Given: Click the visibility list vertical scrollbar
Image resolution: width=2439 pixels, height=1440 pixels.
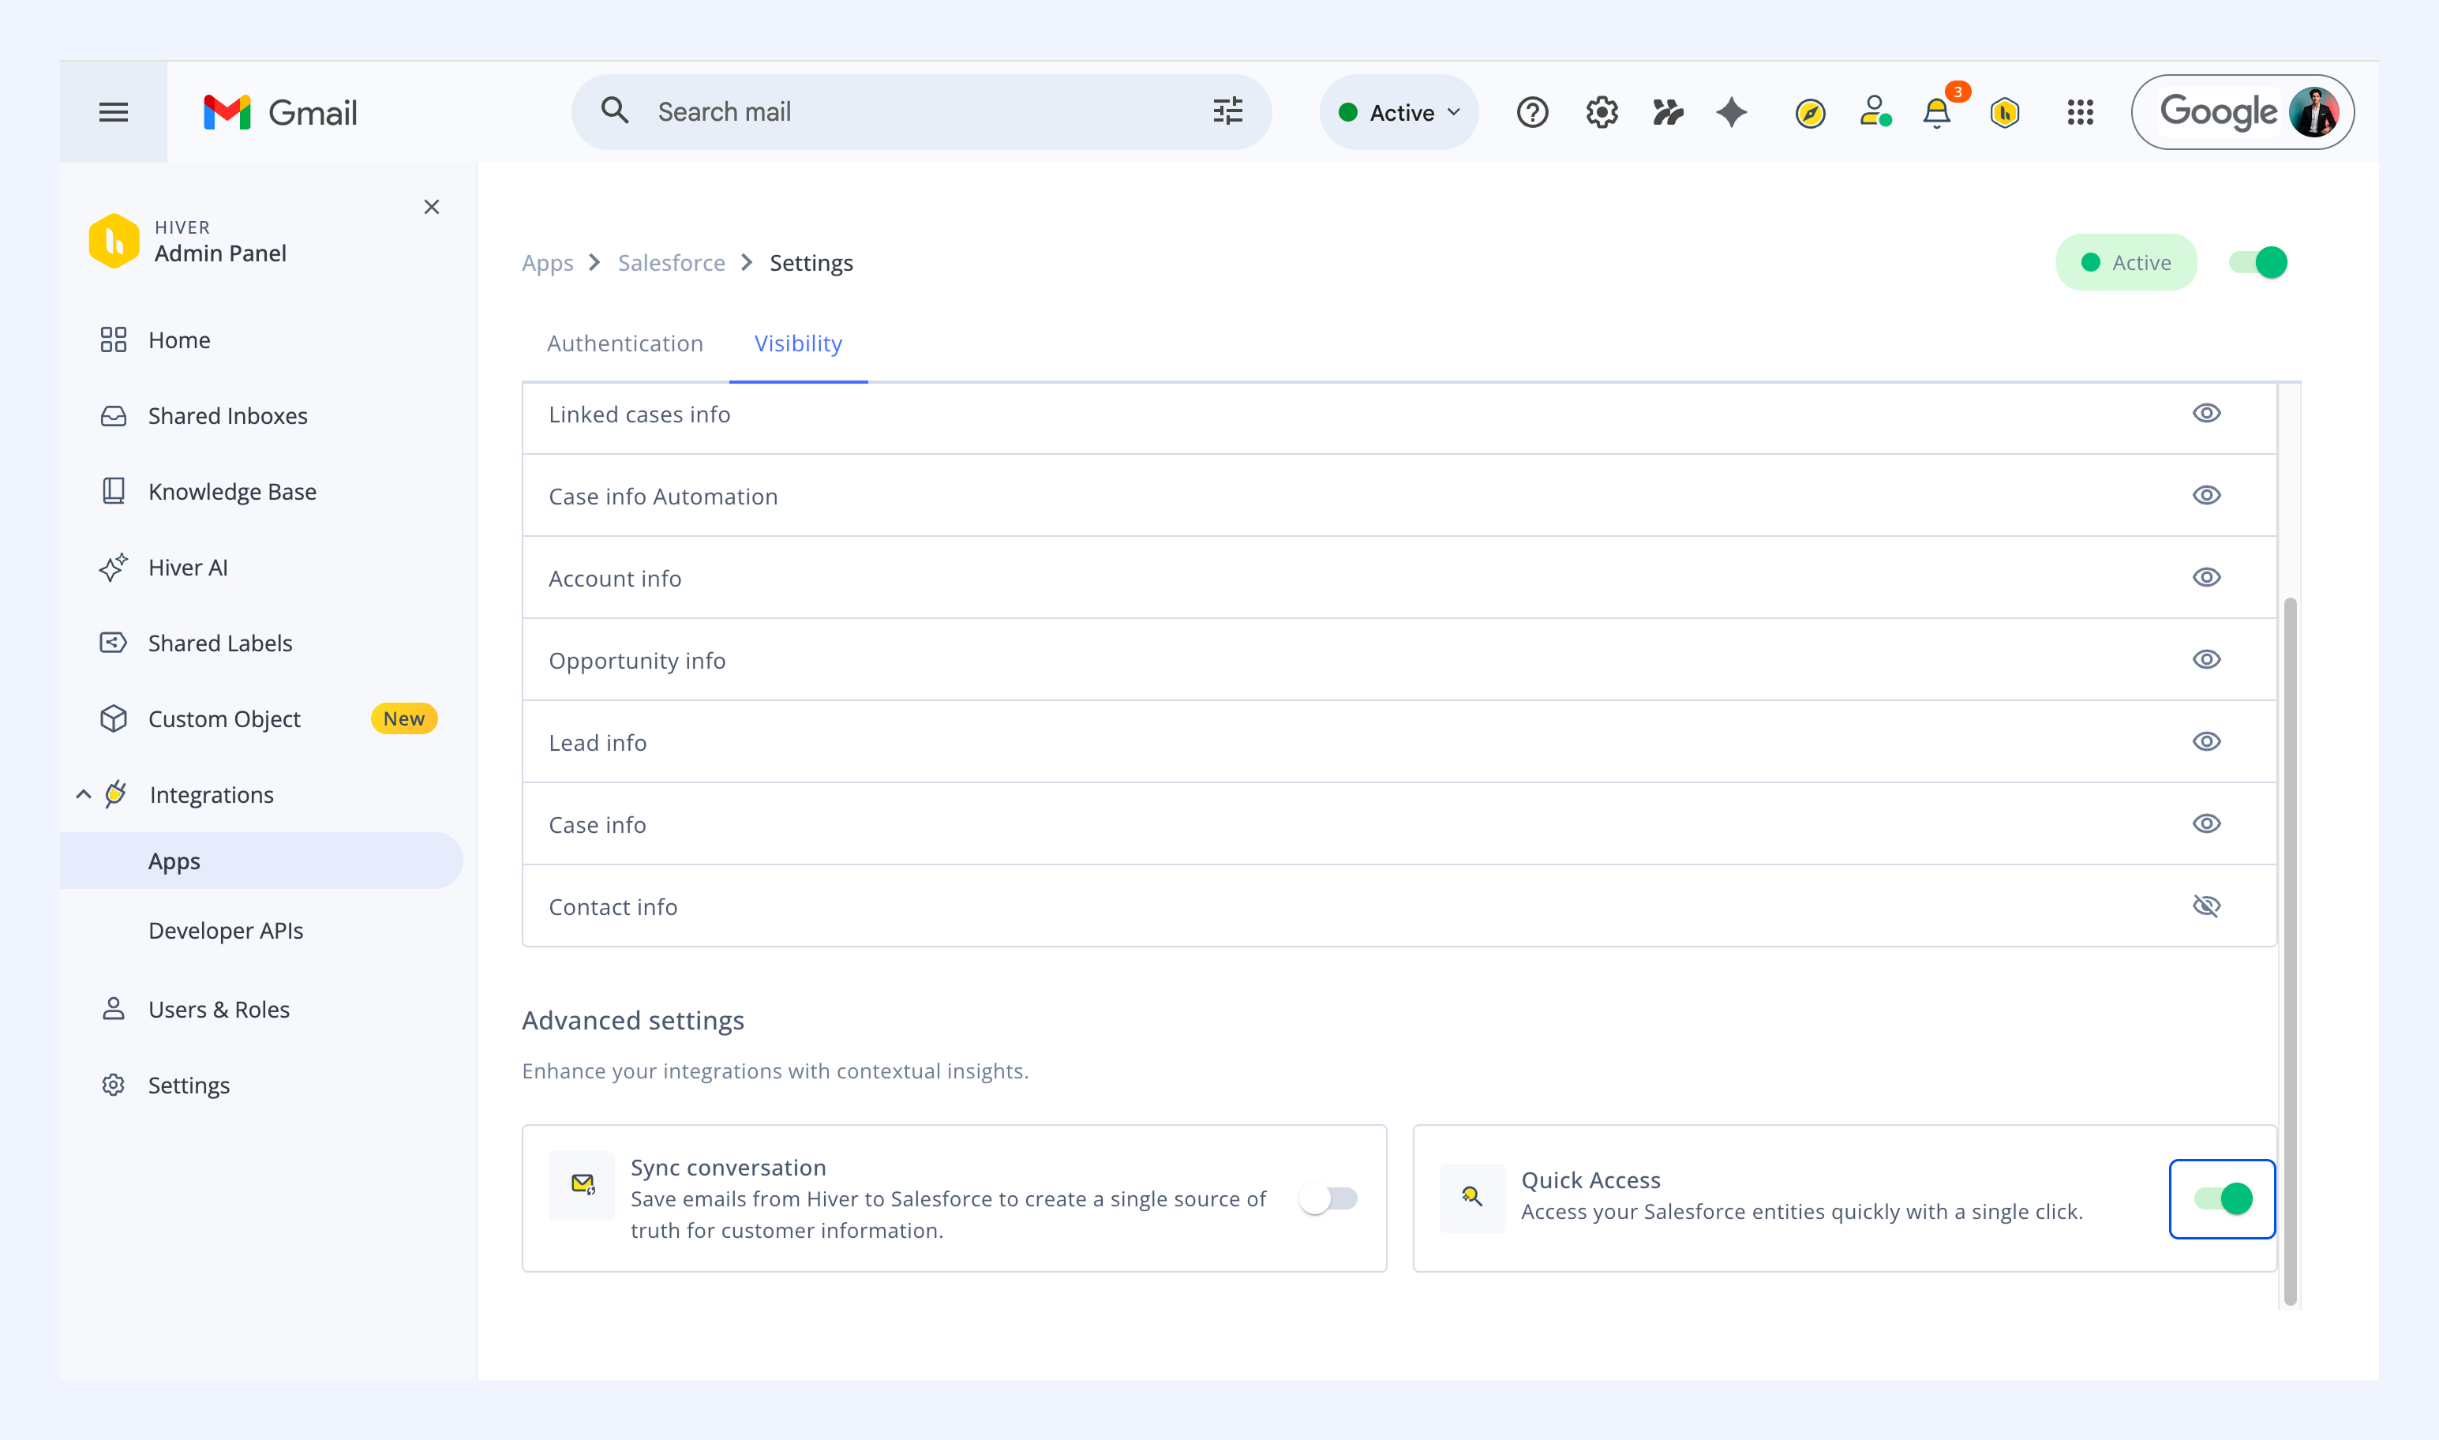Looking at the screenshot, I should 2290,951.
